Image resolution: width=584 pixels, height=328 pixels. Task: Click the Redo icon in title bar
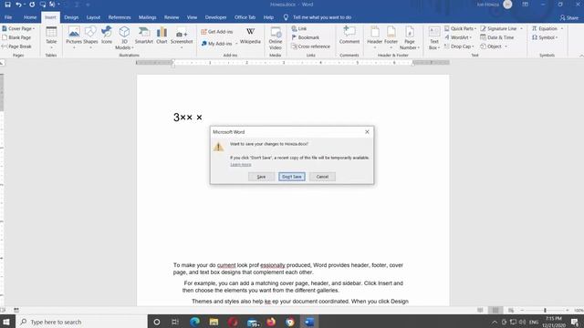click(32, 5)
